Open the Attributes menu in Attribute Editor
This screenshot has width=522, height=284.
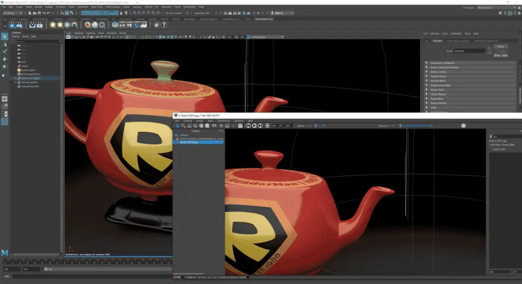pos(456,34)
